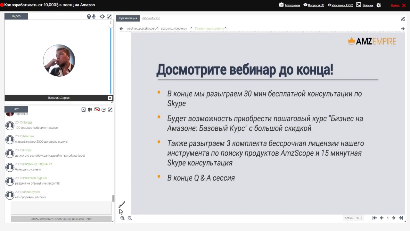Click message "Чехарда со связью"
The width and height of the screenshot is (410, 231).
[28, 169]
